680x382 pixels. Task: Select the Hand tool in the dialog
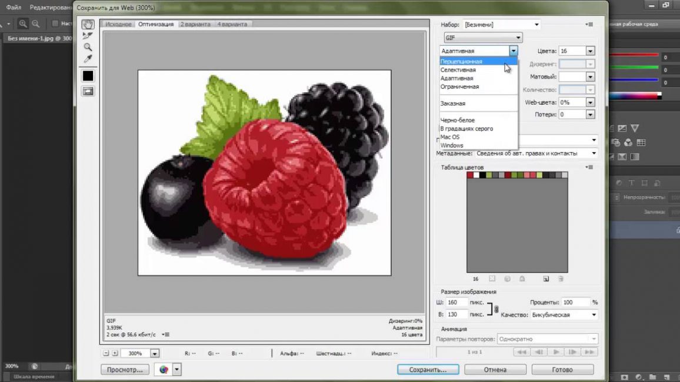(x=88, y=24)
